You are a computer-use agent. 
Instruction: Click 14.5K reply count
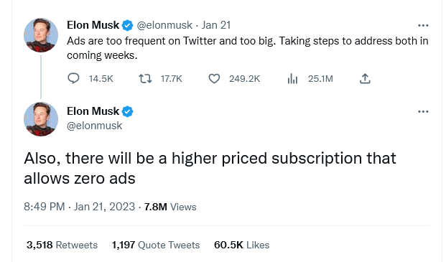(x=101, y=79)
